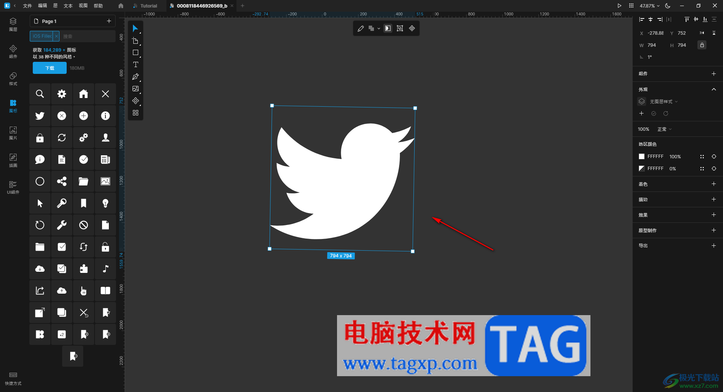Click the blue 下载 download button
The width and height of the screenshot is (723, 392).
coord(50,68)
